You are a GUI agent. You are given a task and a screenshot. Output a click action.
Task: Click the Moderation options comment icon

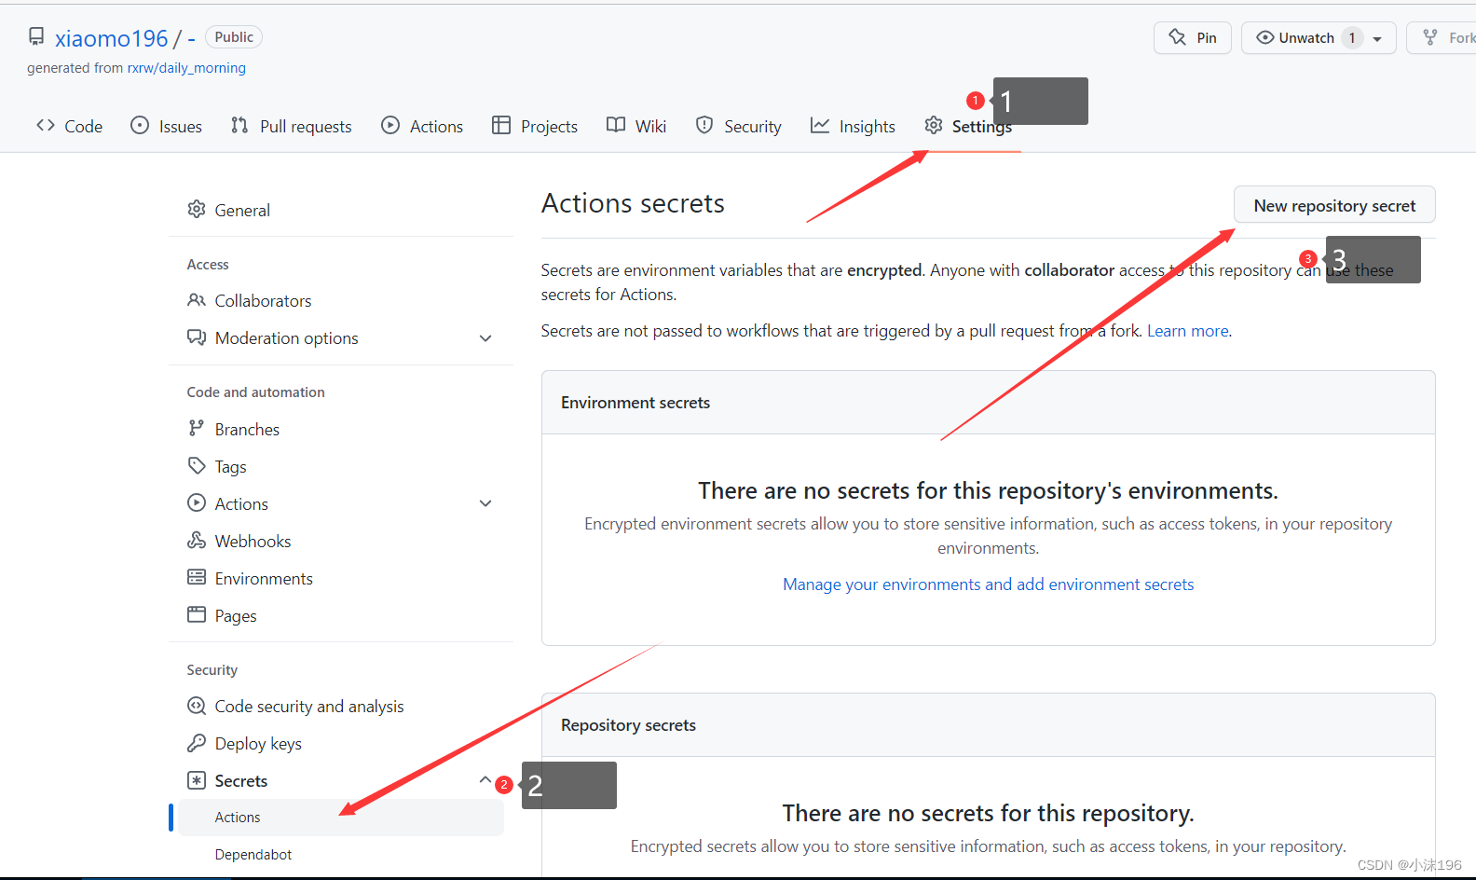point(197,337)
